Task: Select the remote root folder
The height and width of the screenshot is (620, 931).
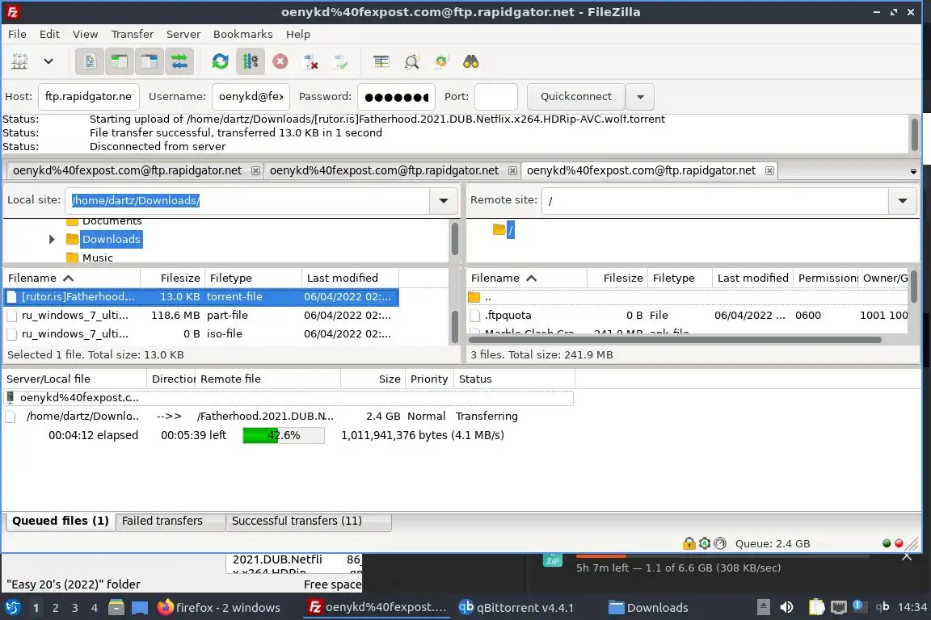Action: (511, 229)
